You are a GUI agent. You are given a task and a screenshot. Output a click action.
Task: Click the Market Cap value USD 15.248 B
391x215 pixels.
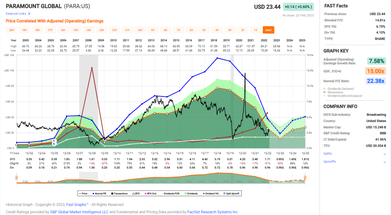(x=376, y=127)
